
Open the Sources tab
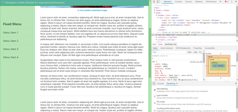(189, 2)
